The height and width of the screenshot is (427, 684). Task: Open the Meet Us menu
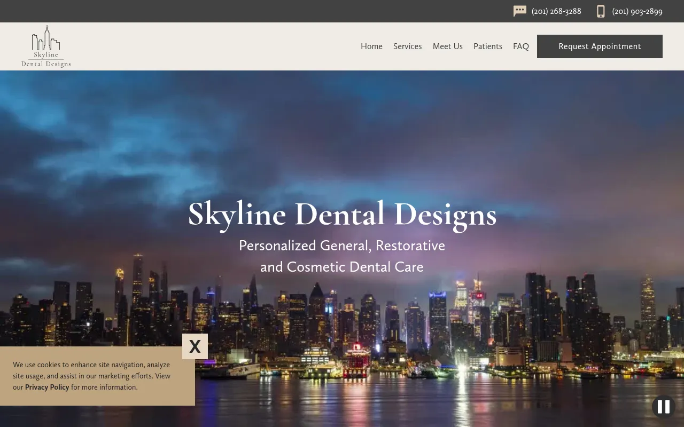coord(448,46)
